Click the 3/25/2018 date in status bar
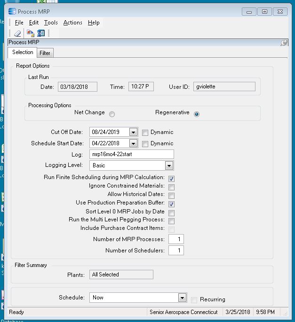295x322 pixels. (238, 312)
